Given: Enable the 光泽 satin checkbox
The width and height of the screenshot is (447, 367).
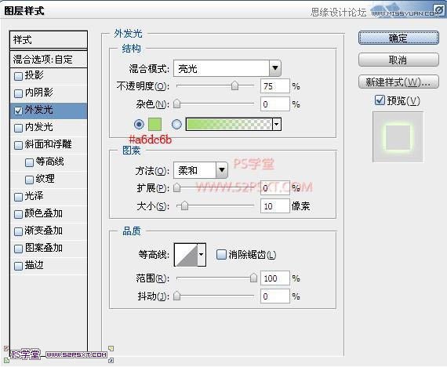Looking at the screenshot, I should coord(18,197).
